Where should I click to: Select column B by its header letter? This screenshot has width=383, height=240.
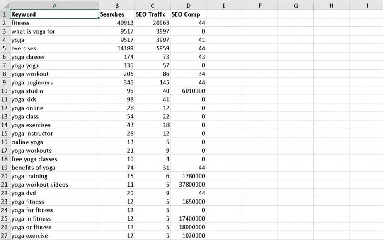click(116, 5)
